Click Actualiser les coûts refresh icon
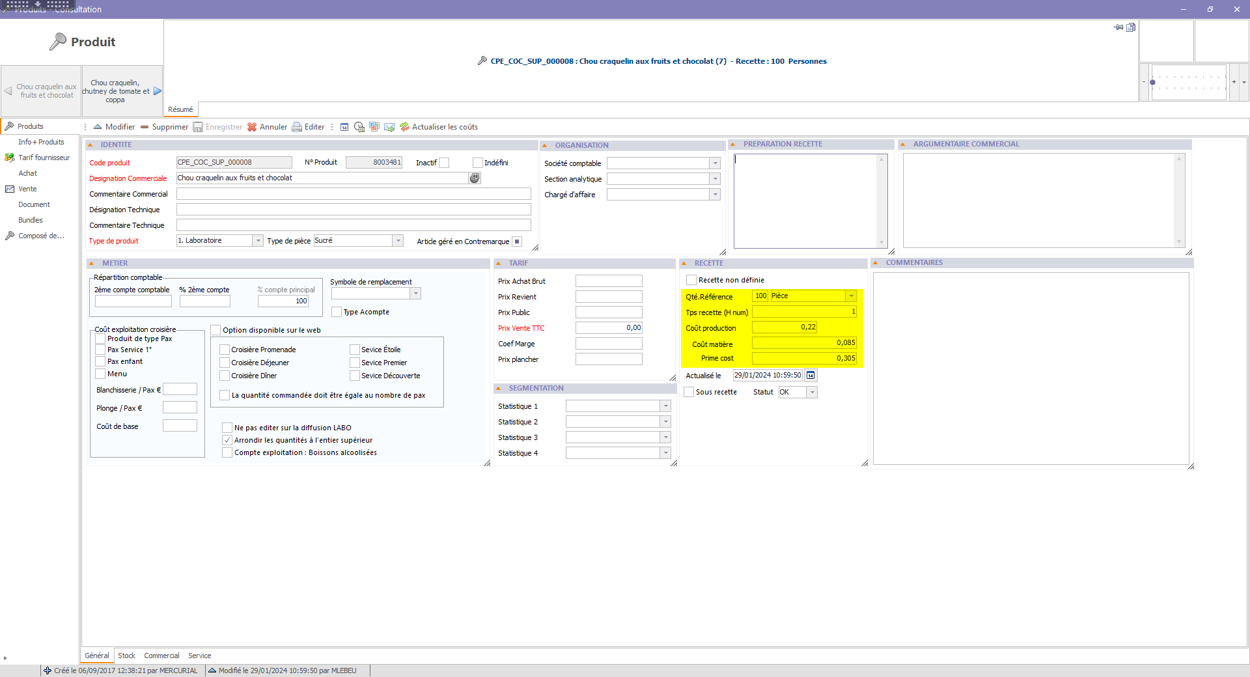The width and height of the screenshot is (1250, 677). [x=404, y=127]
